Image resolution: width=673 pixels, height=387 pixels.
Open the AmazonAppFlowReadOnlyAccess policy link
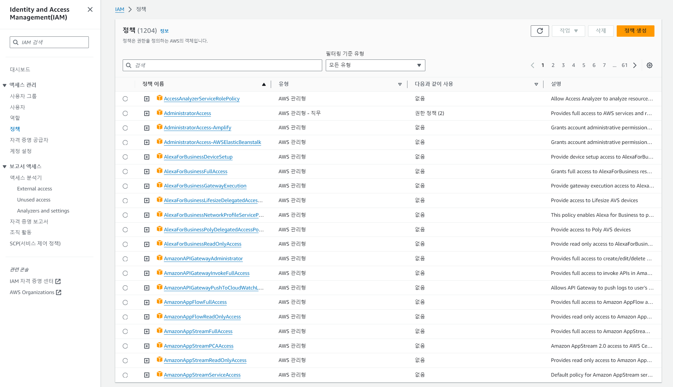[x=202, y=317]
